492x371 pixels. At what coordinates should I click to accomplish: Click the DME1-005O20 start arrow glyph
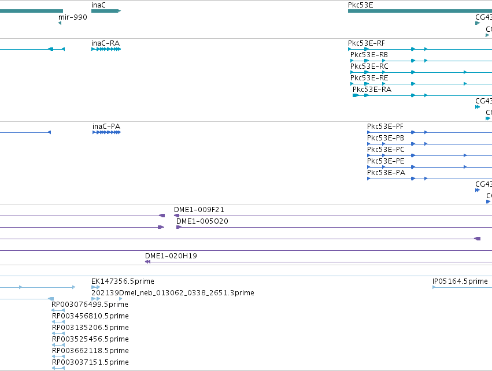point(179,227)
